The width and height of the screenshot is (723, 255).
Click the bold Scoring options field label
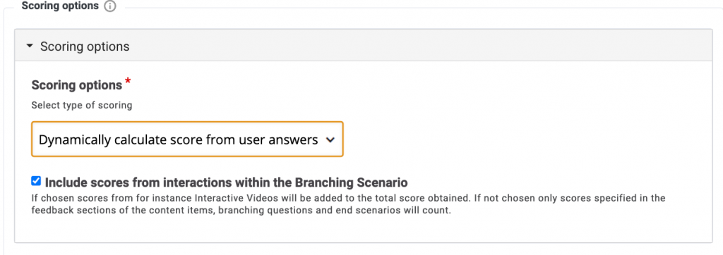pyautogui.click(x=76, y=85)
